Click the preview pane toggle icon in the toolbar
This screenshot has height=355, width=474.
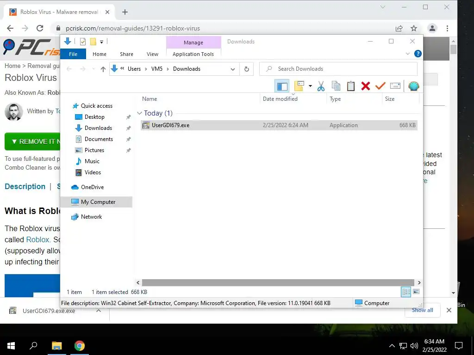pos(282,86)
